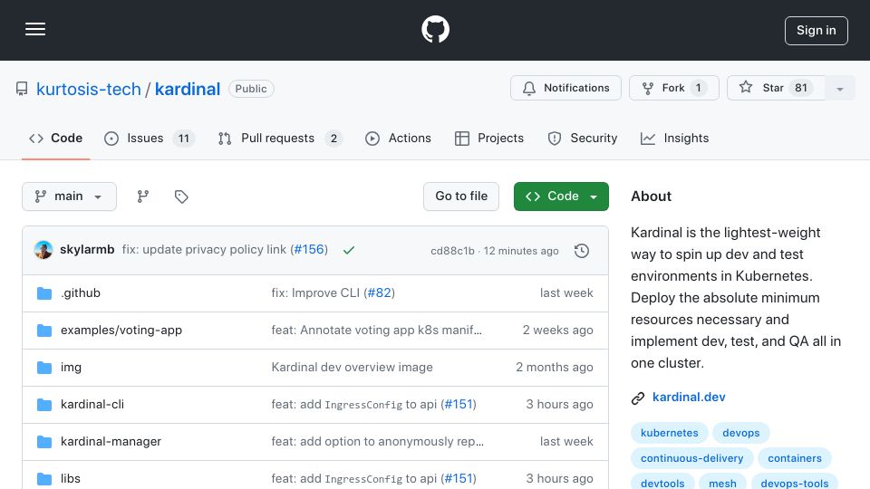Open the hamburger navigation menu
Viewport: 870px width, 489px height.
tap(35, 29)
